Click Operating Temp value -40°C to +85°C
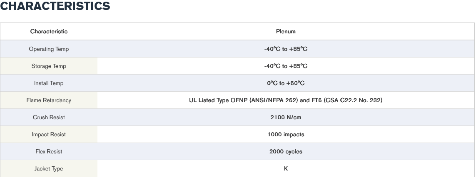Screen dimensions: 476x178 (x=286, y=49)
